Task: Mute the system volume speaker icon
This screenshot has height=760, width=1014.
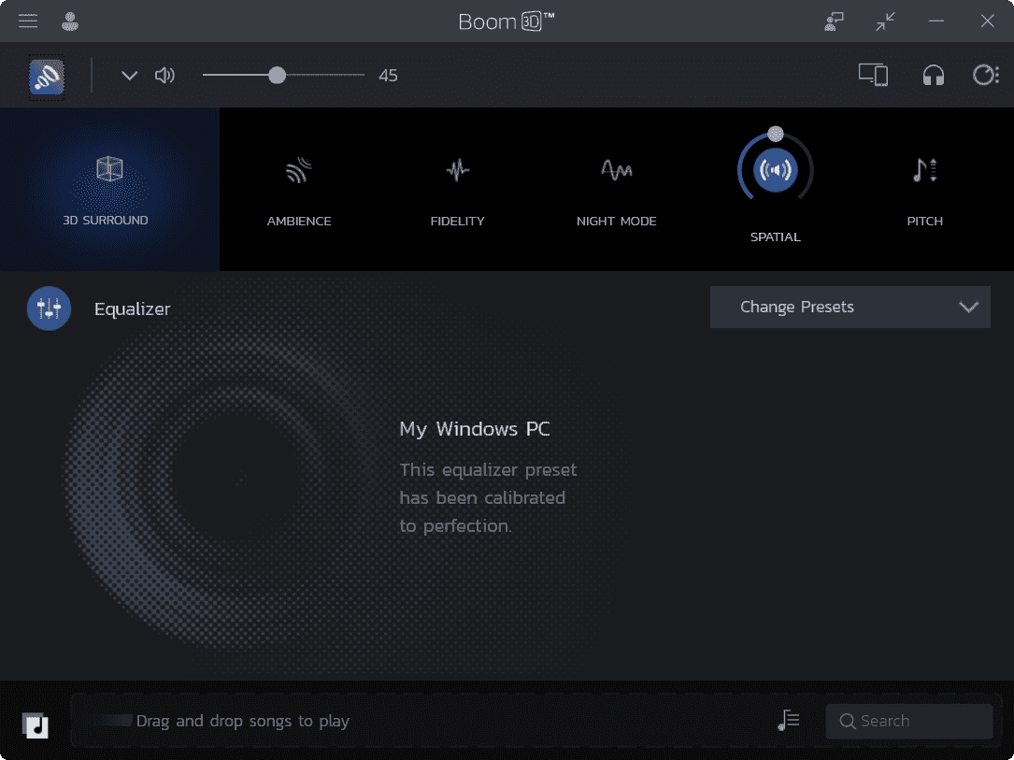Action: point(164,76)
